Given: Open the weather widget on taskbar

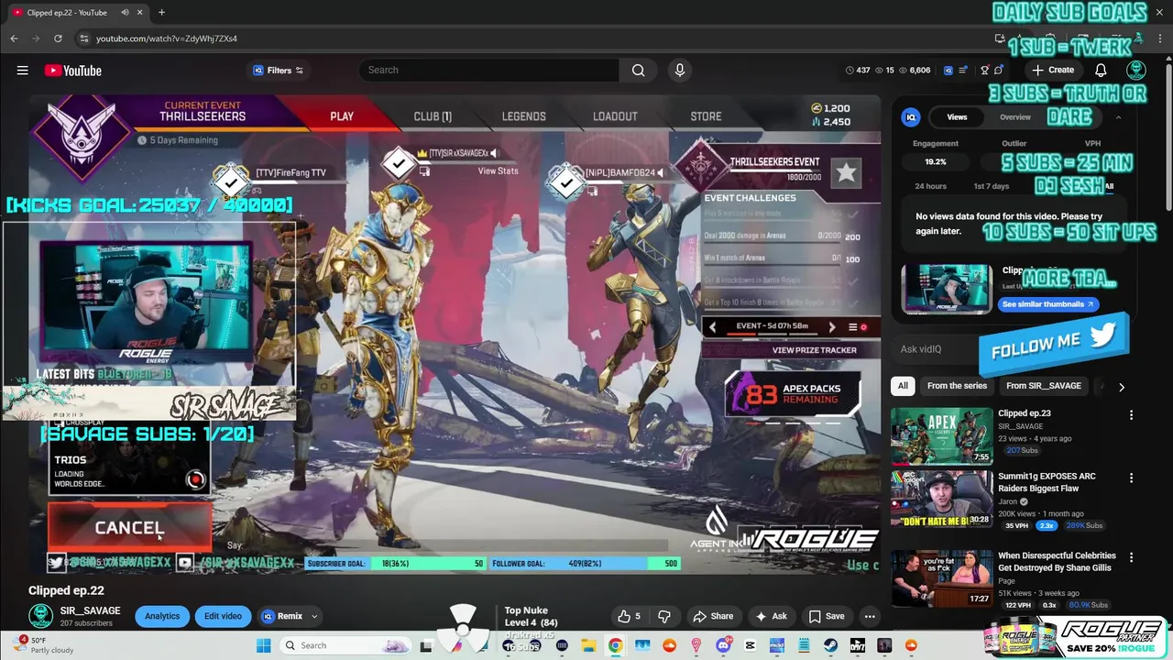Looking at the screenshot, I should (42, 645).
